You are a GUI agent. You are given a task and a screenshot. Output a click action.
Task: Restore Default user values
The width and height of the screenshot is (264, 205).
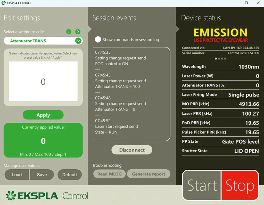coord(70,175)
